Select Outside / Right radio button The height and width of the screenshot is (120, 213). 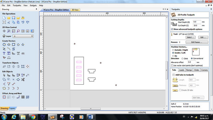coord(173,50)
